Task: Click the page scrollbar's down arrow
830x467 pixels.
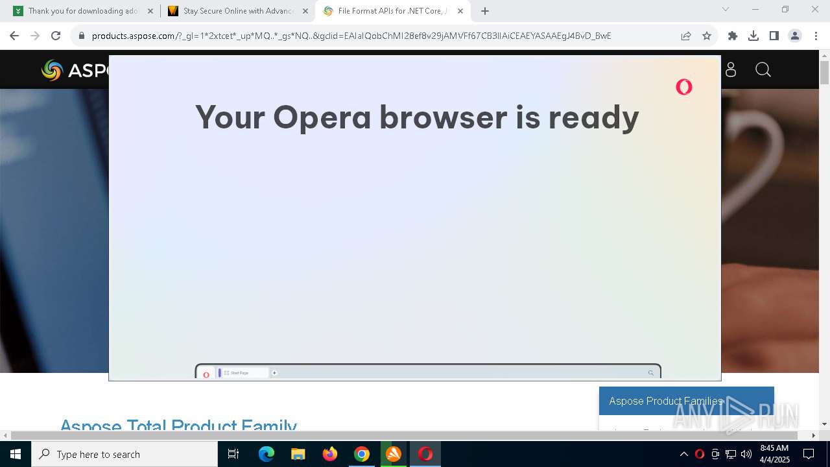Action: click(824, 424)
